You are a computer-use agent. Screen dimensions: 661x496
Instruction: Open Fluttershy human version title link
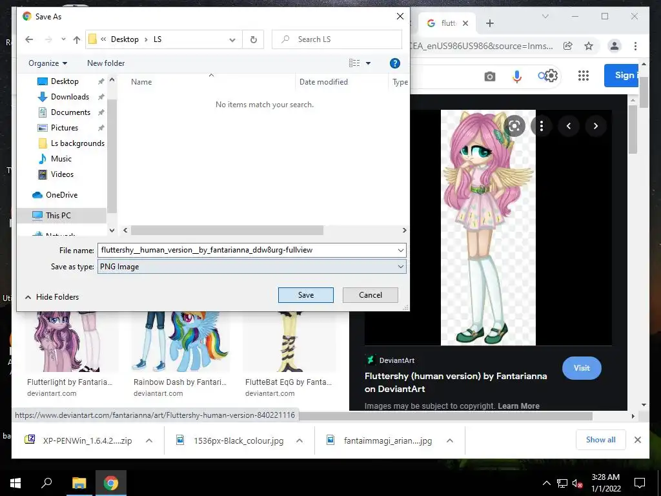pos(456,382)
